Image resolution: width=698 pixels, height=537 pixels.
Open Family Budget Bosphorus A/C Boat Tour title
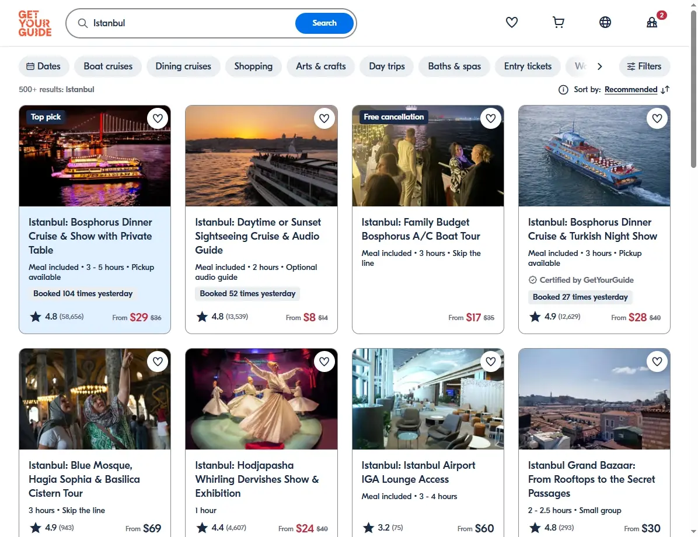tap(421, 229)
